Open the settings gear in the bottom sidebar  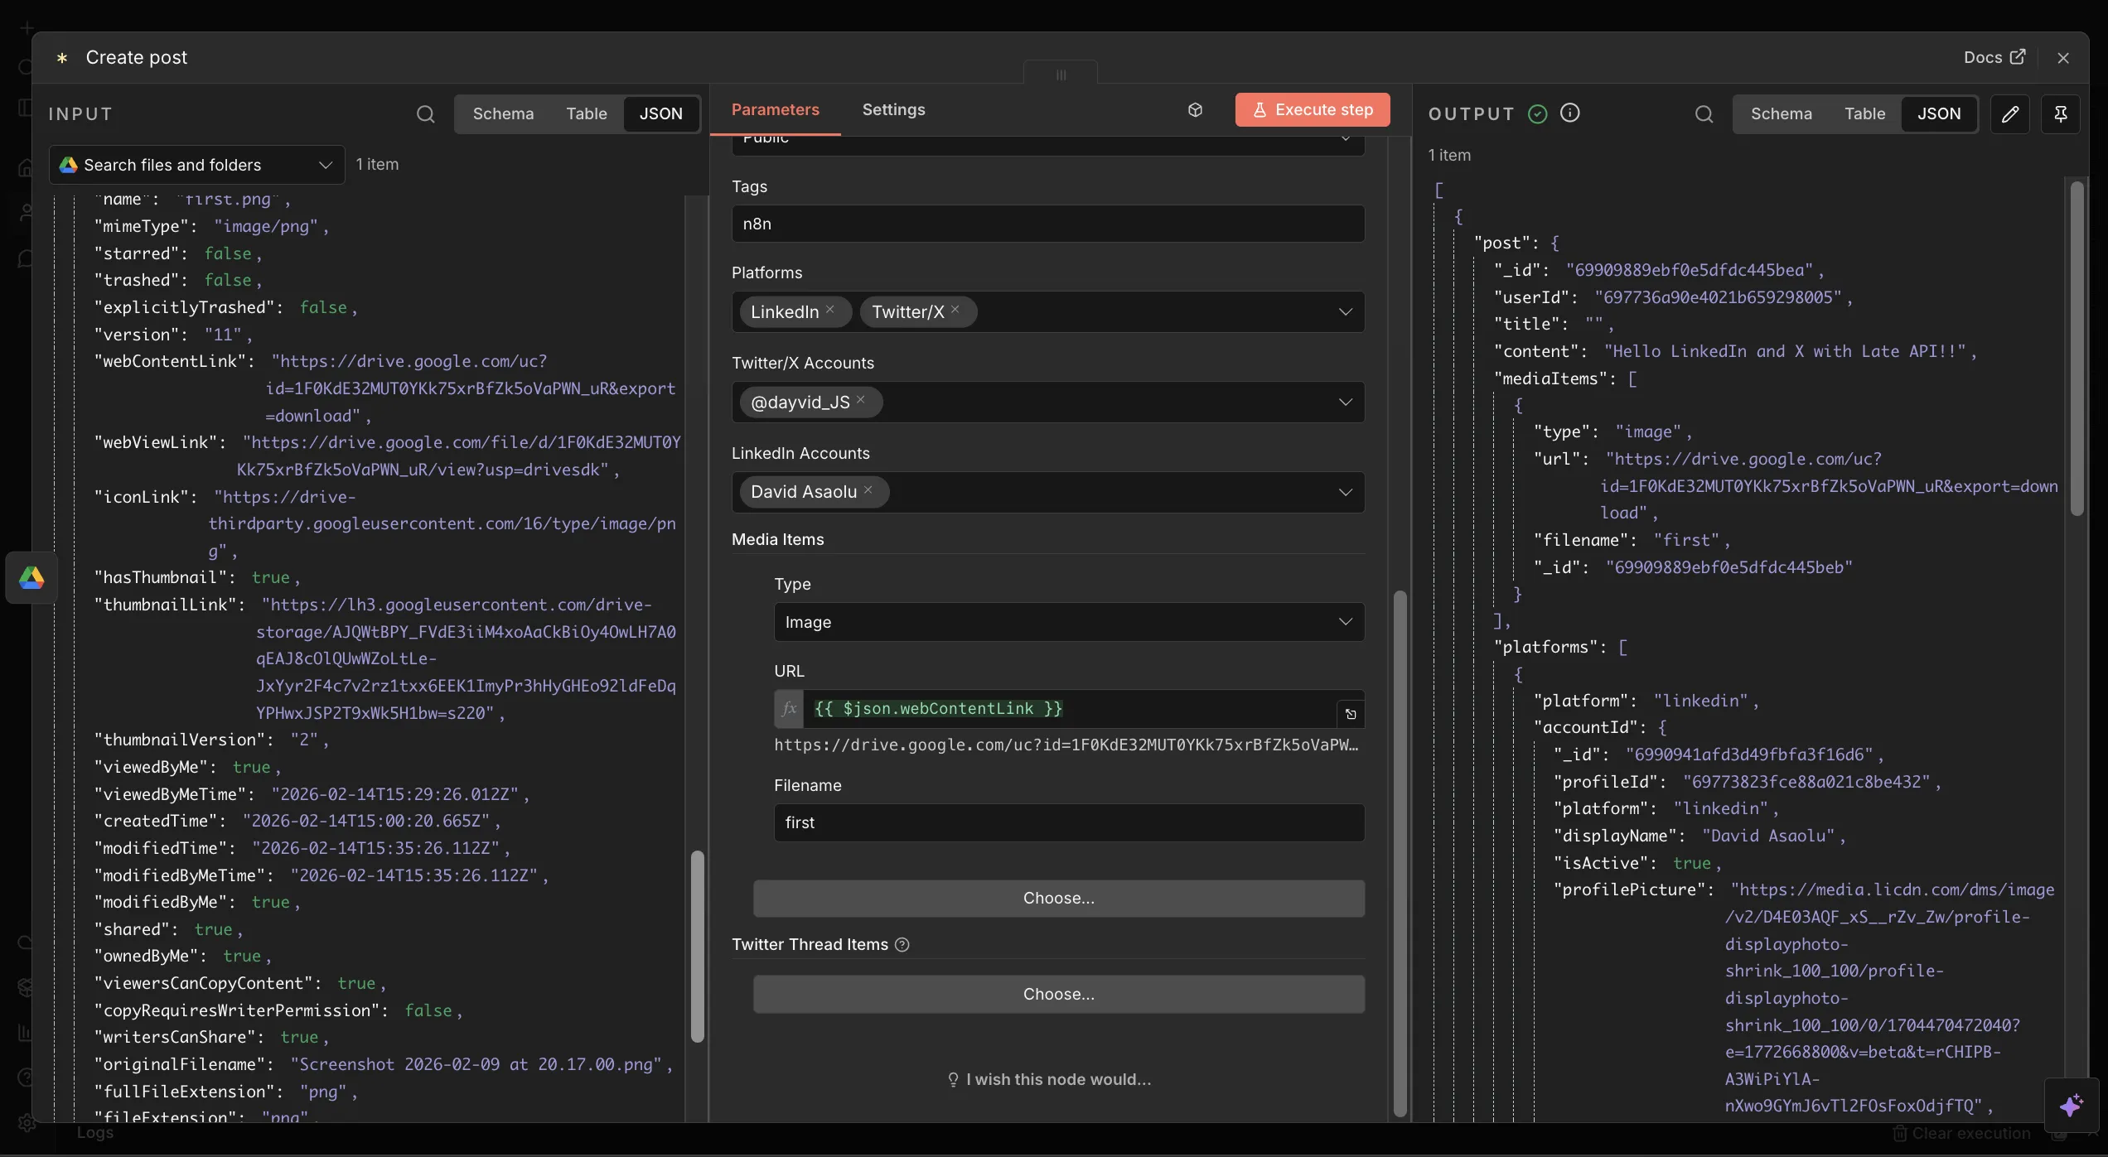26,1123
